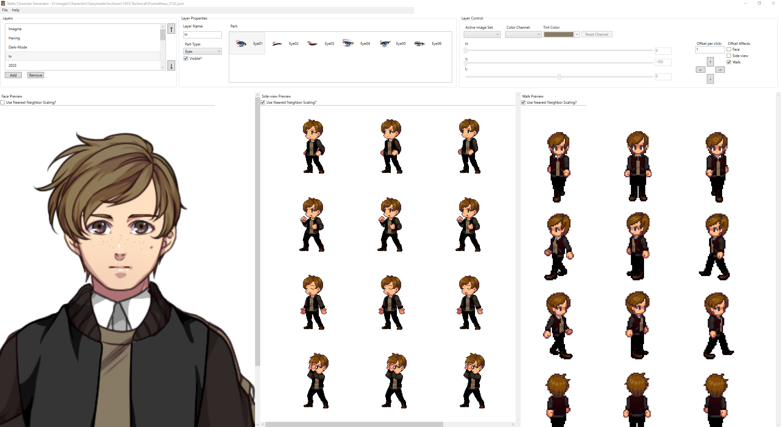781x427 pixels.
Task: Move selected layer up with arrow button
Action: [171, 29]
